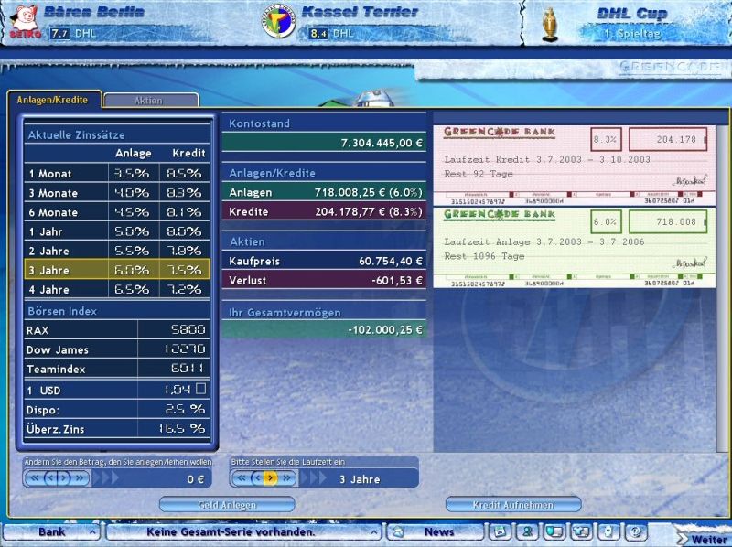Viewport: 732px width, 547px height.
Task: Switch to the Aktien tab
Action: coord(151,100)
